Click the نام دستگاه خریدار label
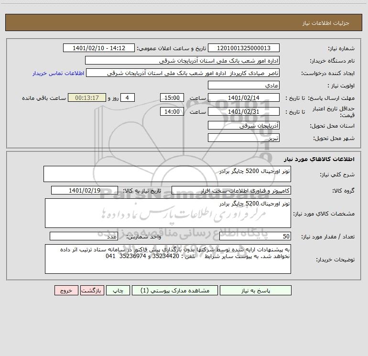The image size is (368, 356). click(332, 61)
